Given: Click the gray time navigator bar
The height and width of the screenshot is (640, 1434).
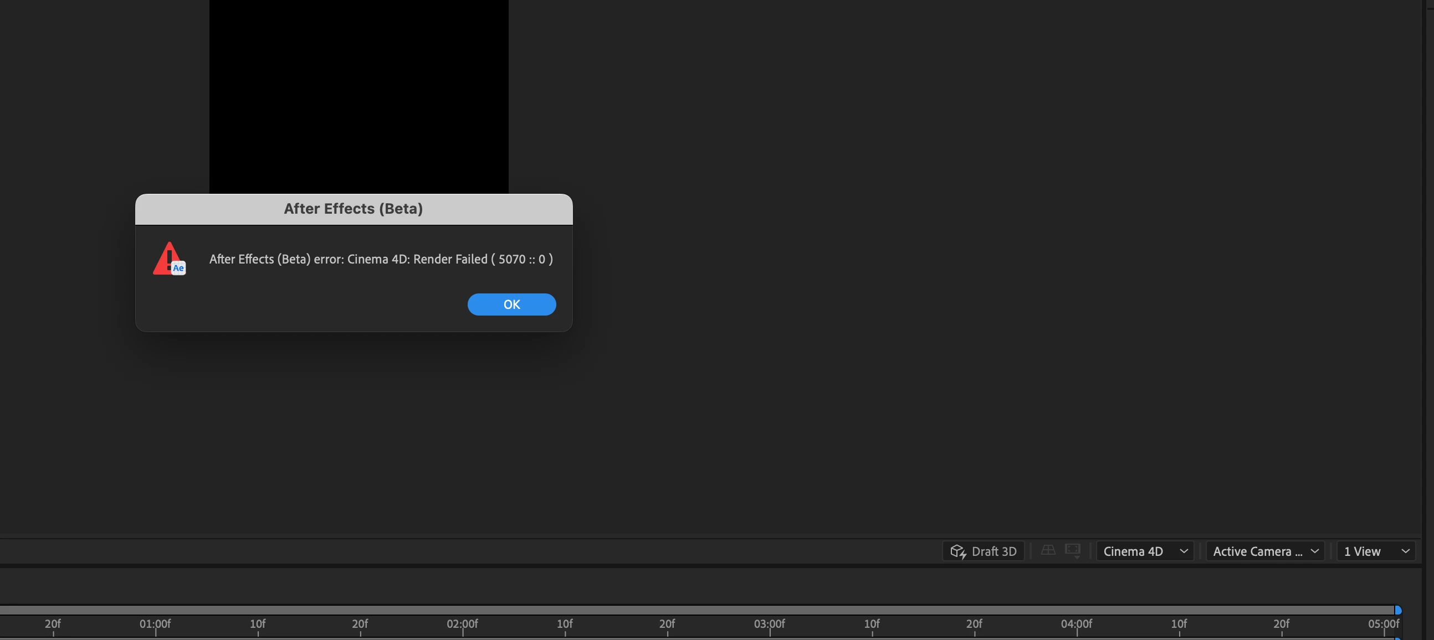Looking at the screenshot, I should tap(696, 610).
